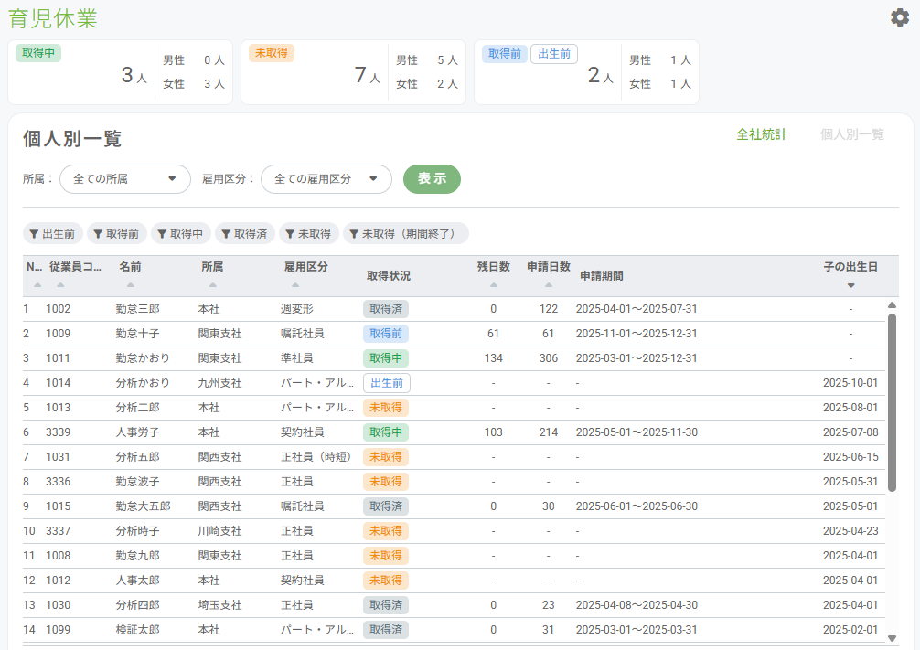
Task: Click 週変形 employment type cell
Action: tap(297, 309)
